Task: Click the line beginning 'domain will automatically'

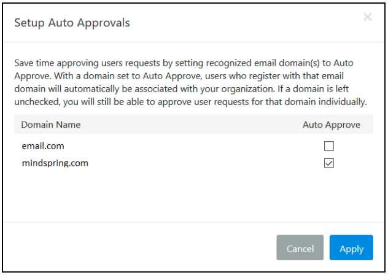Action: [181, 89]
